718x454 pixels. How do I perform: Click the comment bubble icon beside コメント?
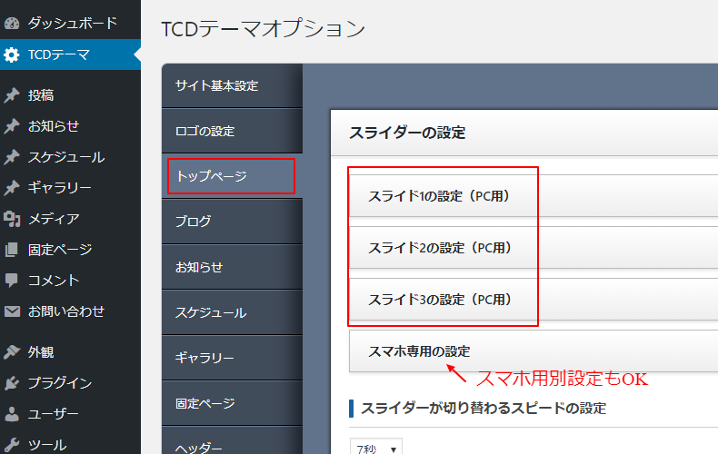pos(12,280)
